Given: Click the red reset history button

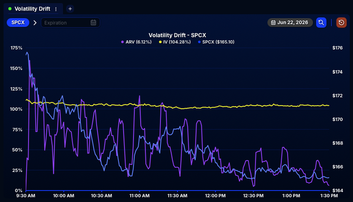Looking at the screenshot, I should (x=341, y=22).
